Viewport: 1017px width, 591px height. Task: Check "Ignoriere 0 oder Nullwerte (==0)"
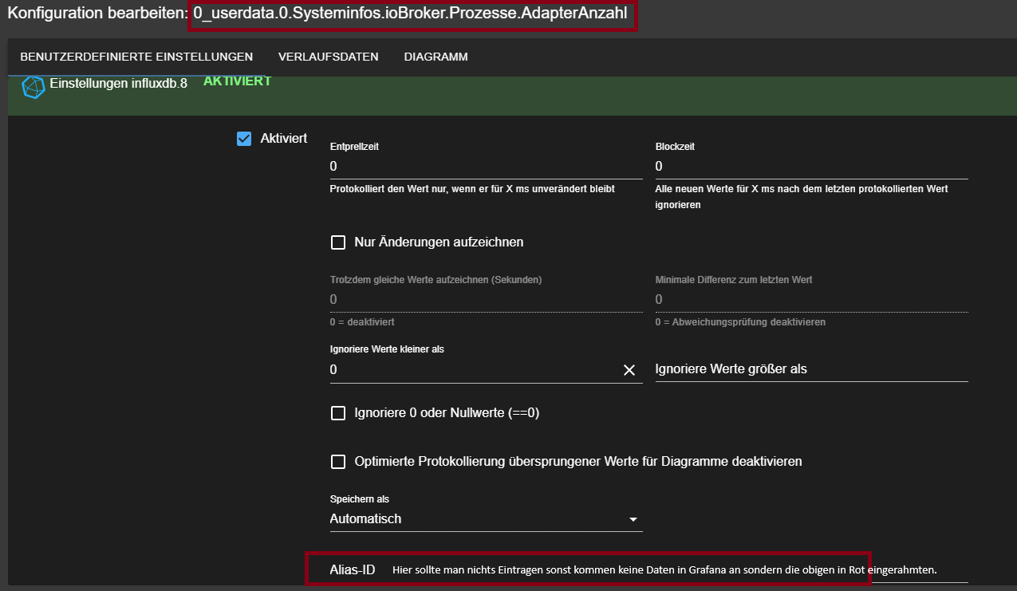click(337, 412)
